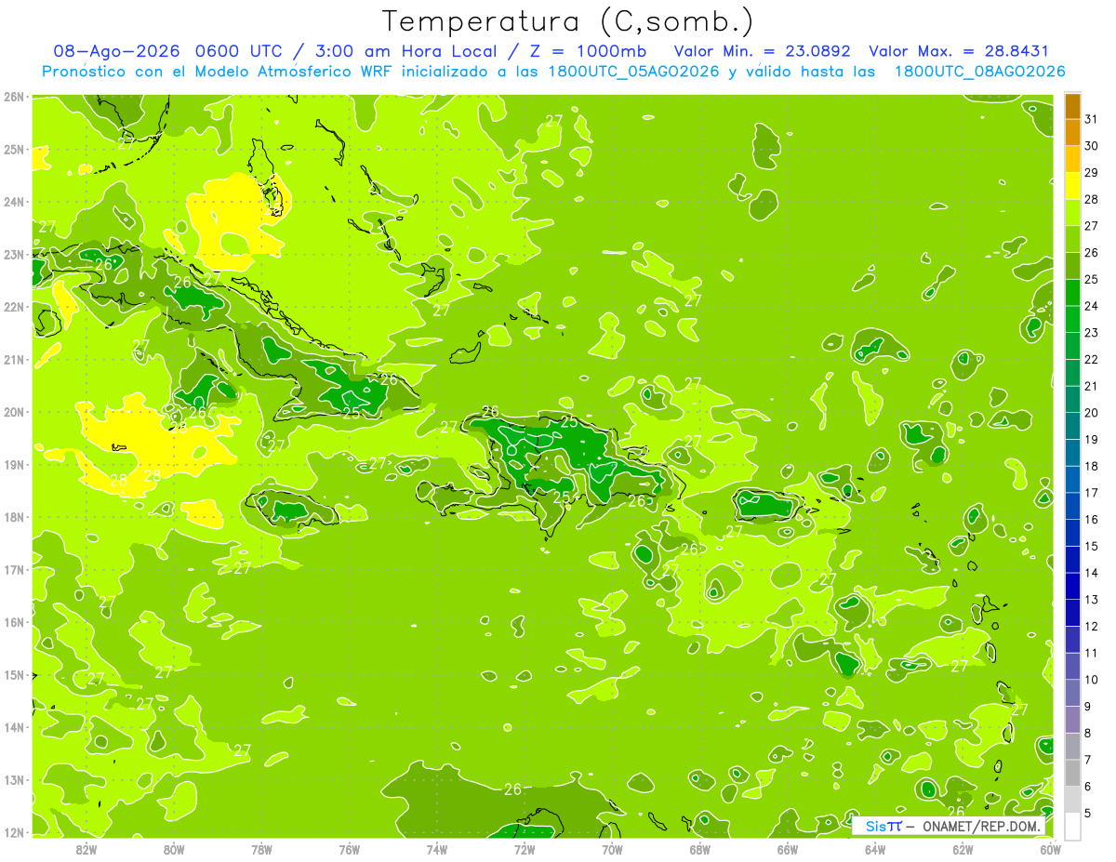The height and width of the screenshot is (862, 1116).
Task: Click the "29" label on the colorbar legend
Action: click(x=1092, y=173)
